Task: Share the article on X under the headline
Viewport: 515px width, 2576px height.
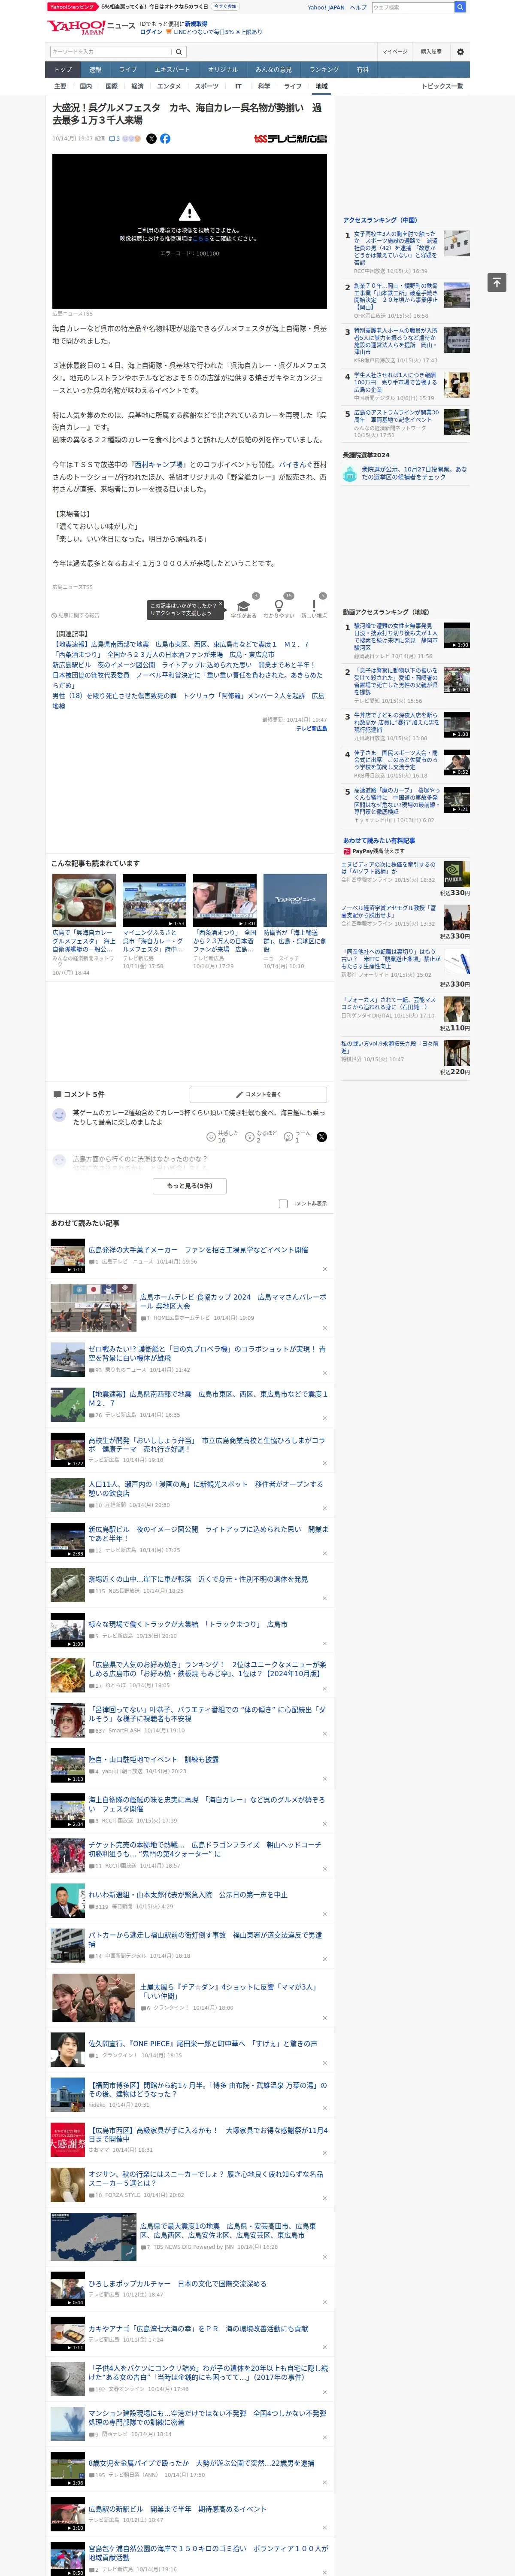Action: (151, 139)
